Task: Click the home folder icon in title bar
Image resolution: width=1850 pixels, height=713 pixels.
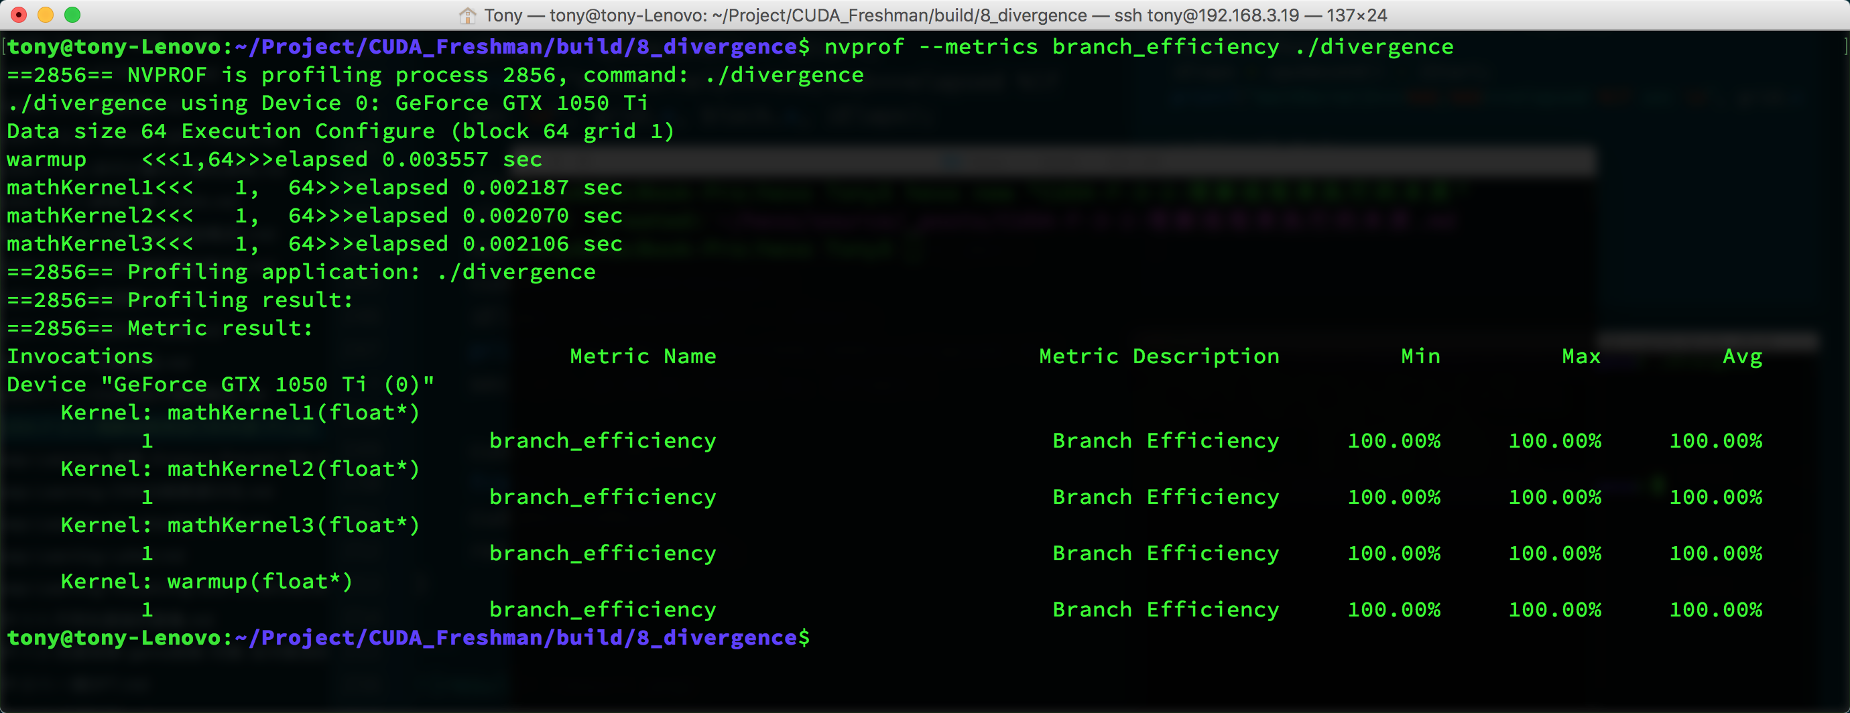Action: (x=468, y=15)
